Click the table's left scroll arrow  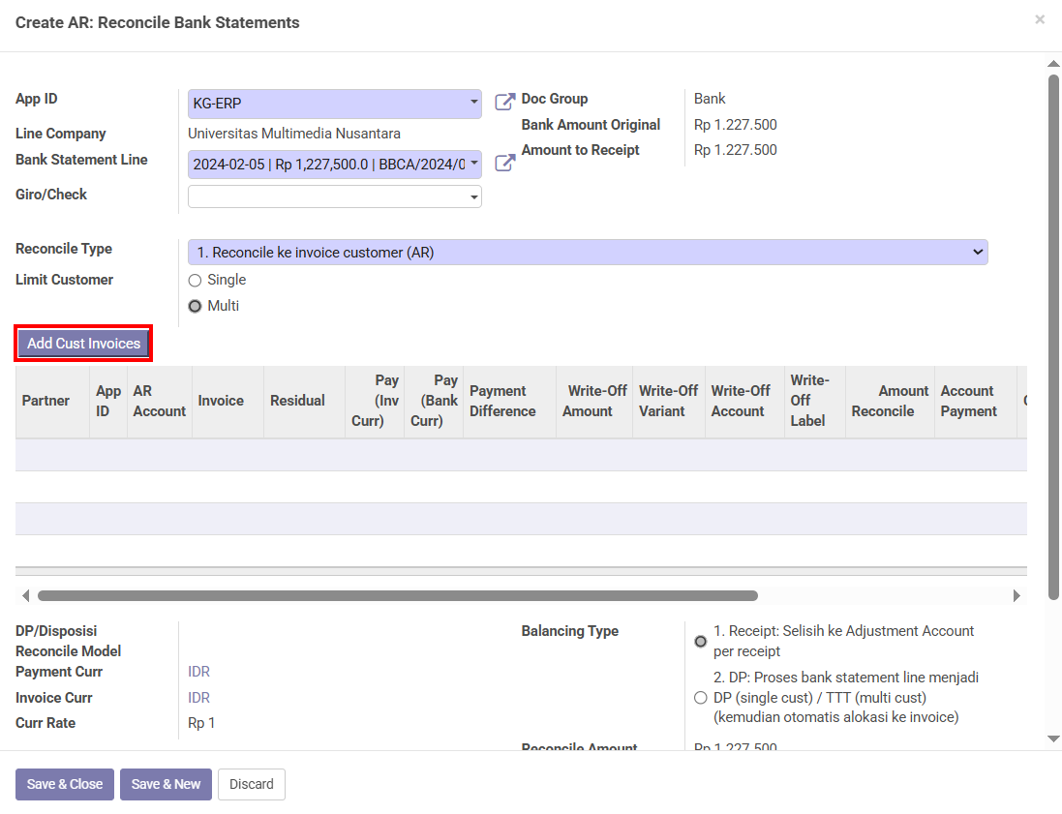tap(25, 595)
